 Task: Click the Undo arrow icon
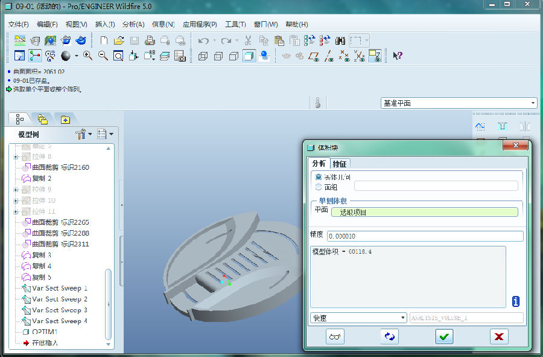point(203,41)
